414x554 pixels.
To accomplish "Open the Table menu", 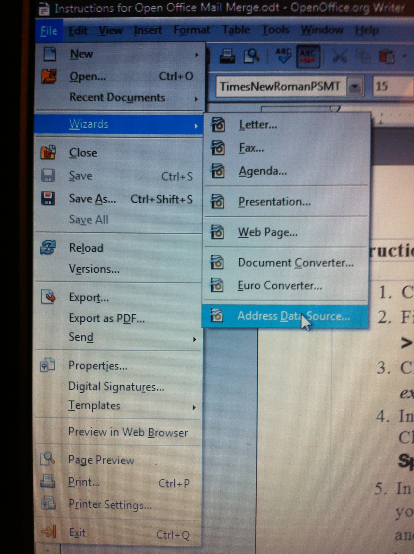I will point(236,30).
